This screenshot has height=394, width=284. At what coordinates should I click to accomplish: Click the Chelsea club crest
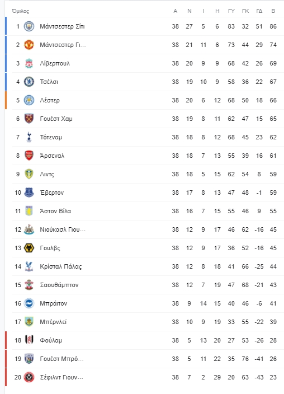coord(29,82)
